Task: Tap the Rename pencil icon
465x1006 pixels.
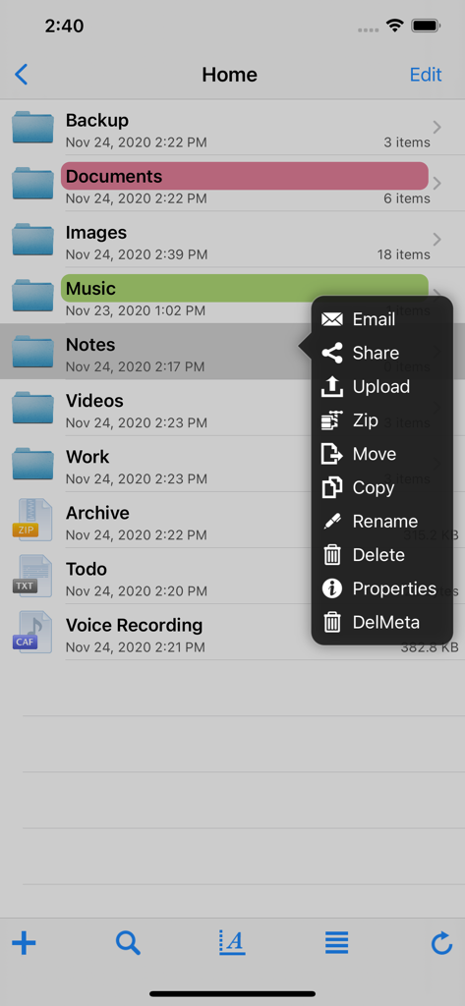Action: click(332, 521)
